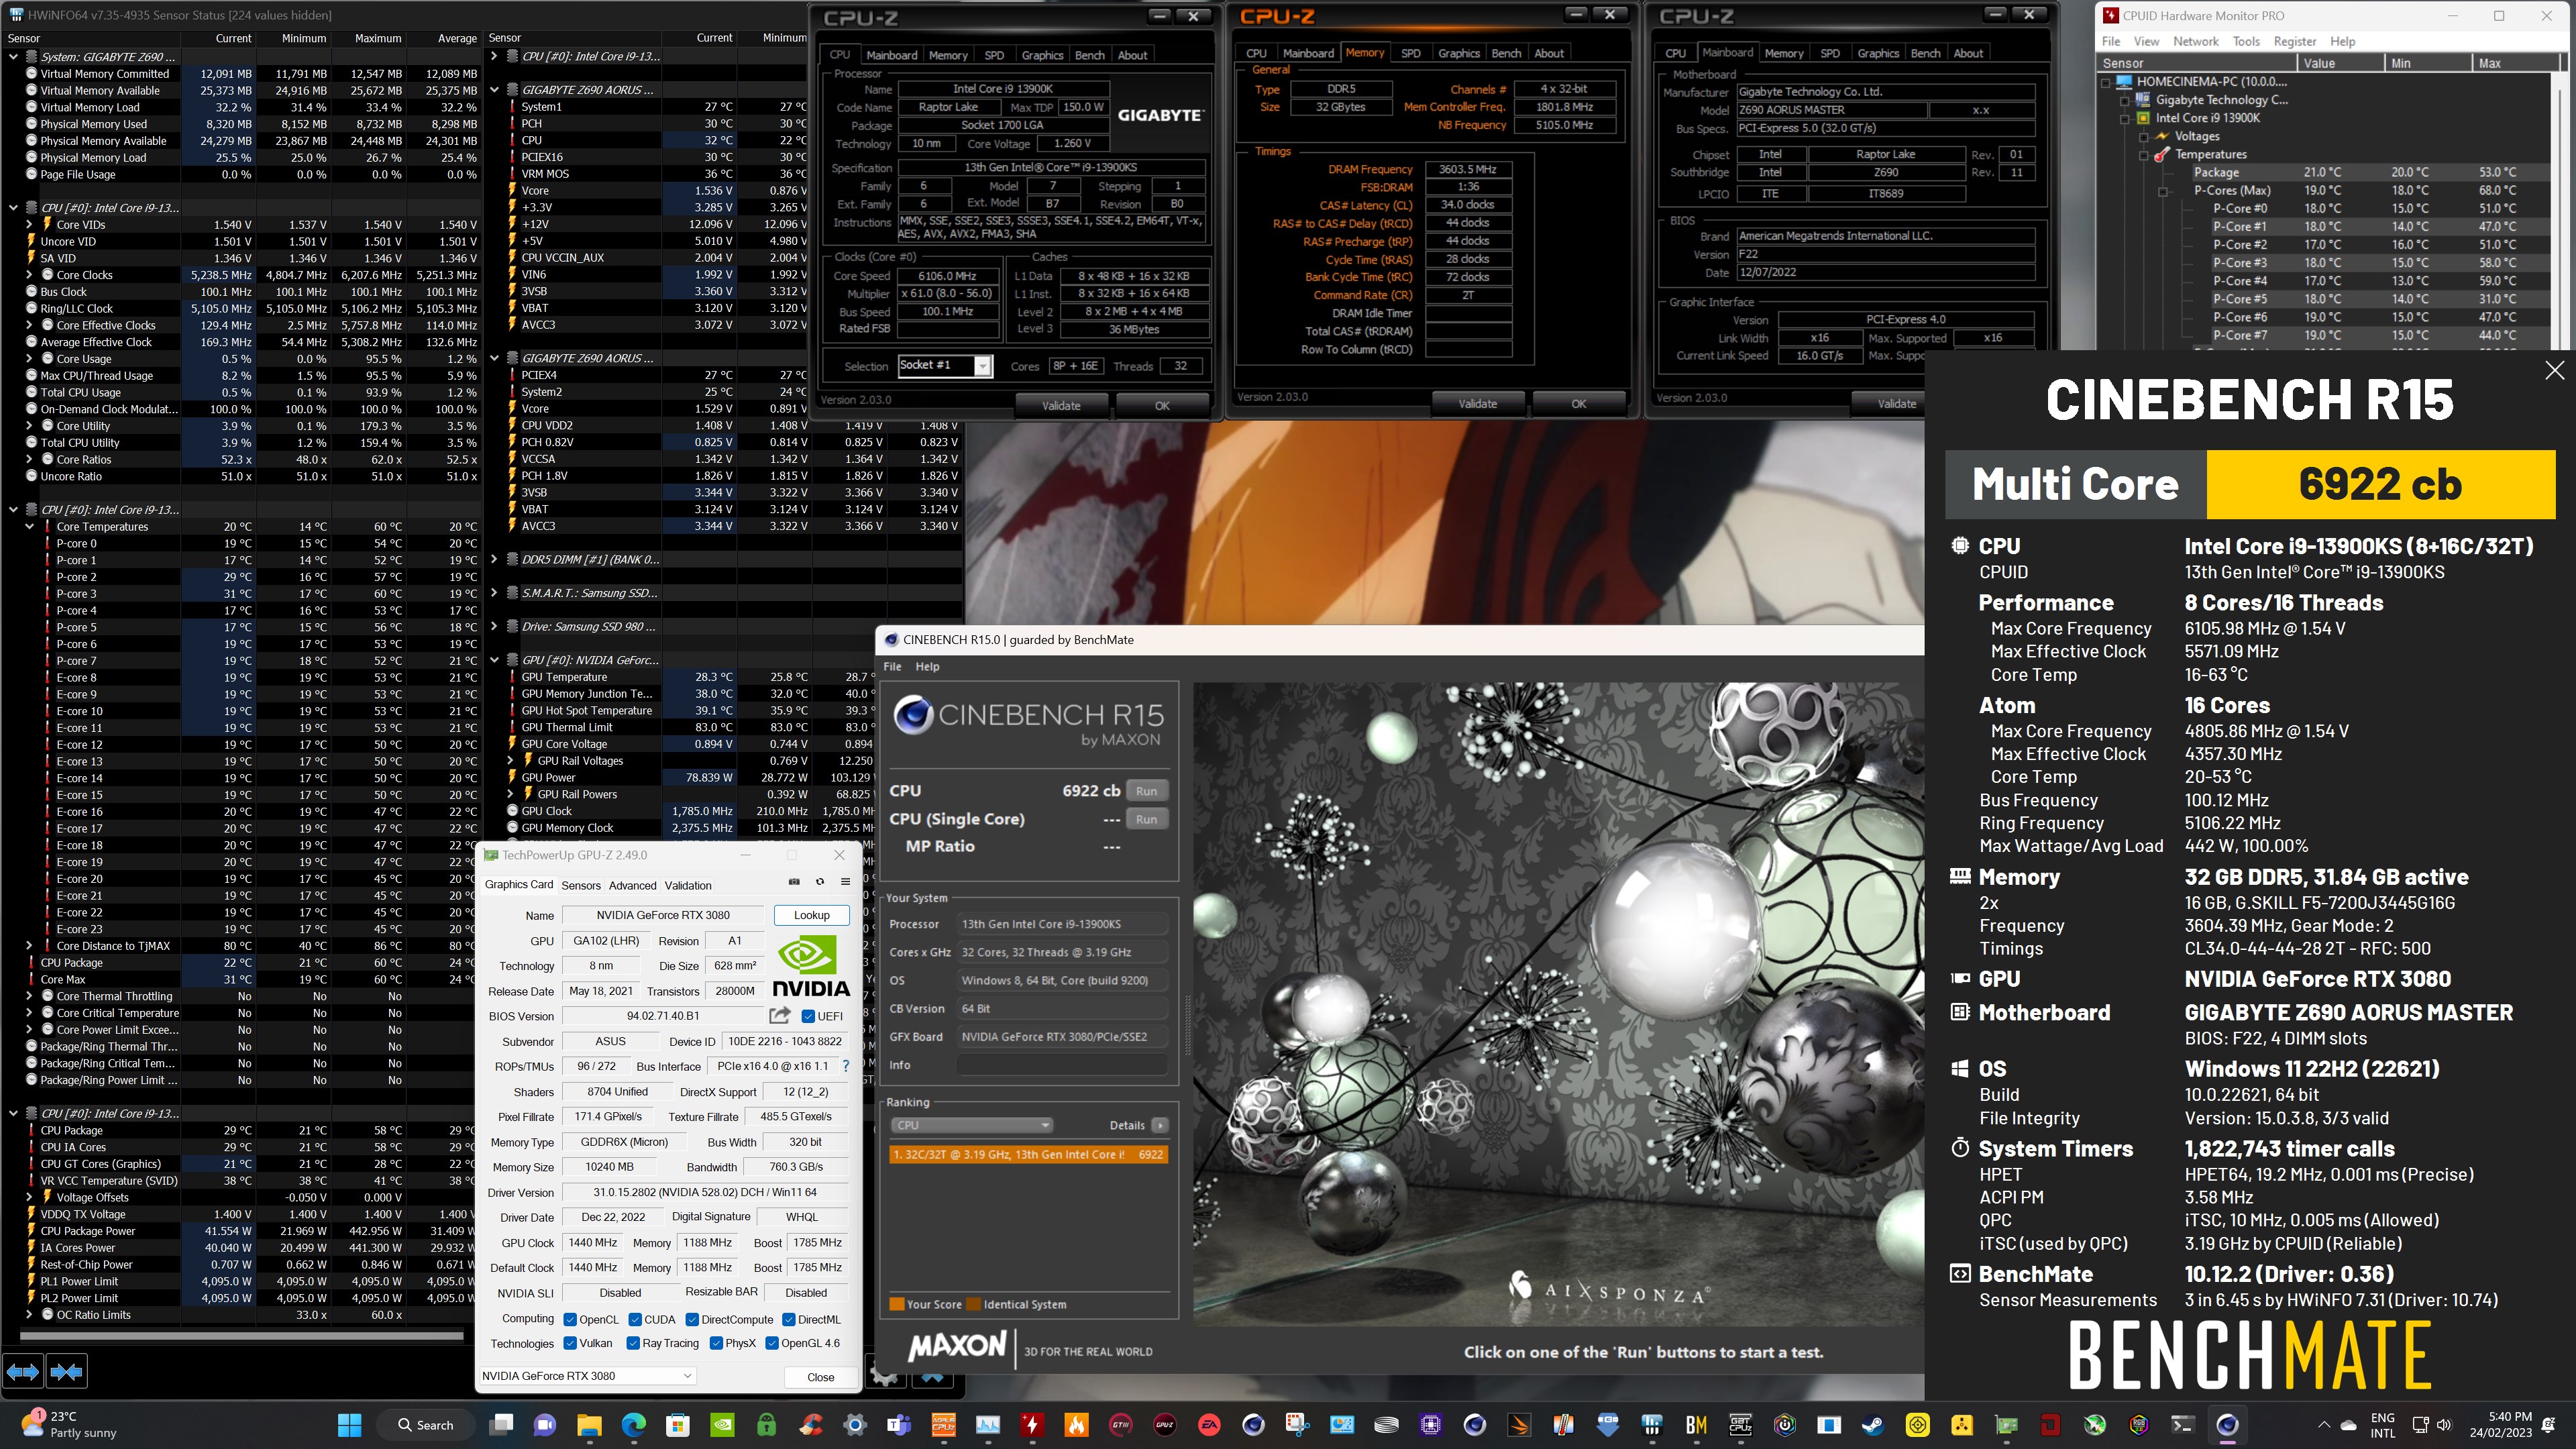2576x1449 pixels.
Task: Run Cinebench CPU multi-core test
Action: coord(1146,791)
